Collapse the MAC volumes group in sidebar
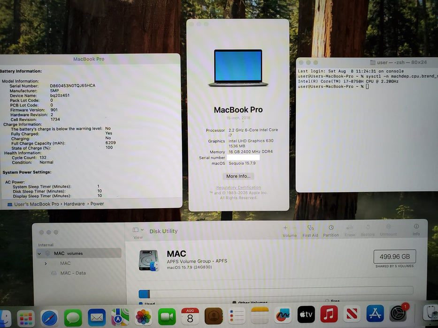The height and width of the screenshot is (328, 438). point(39,254)
